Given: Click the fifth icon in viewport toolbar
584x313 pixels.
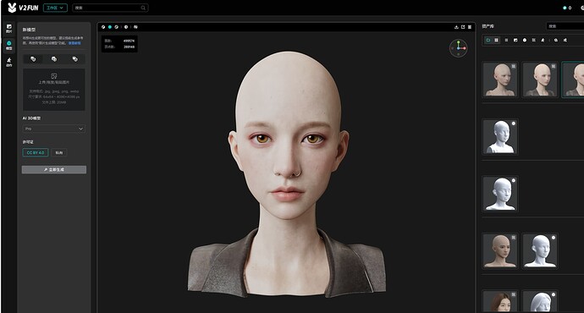Looking at the screenshot, I should pos(135,27).
